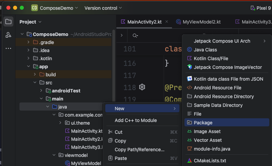Click Copy in the context menu
This screenshot has height=166, width=272.
pos(120,141)
